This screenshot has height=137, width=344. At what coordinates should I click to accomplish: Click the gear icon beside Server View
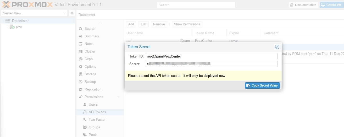tap(72, 13)
